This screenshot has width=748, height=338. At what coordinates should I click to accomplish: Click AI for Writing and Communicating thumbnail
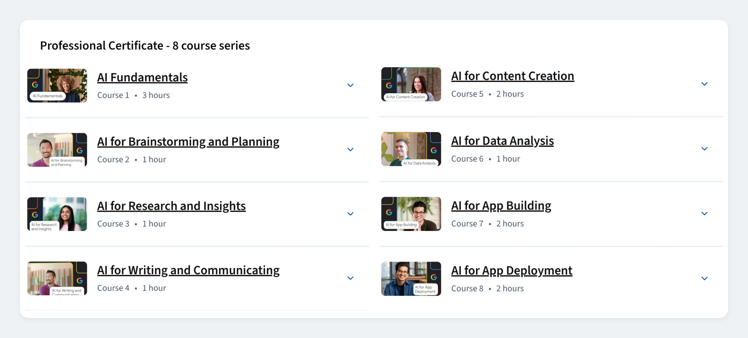57,278
